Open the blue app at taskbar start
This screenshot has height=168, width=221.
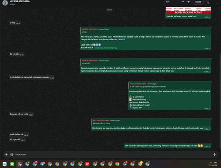point(4,164)
